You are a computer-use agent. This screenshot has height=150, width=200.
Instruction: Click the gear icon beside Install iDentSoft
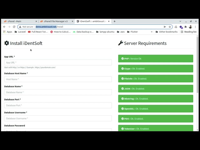[7, 43]
